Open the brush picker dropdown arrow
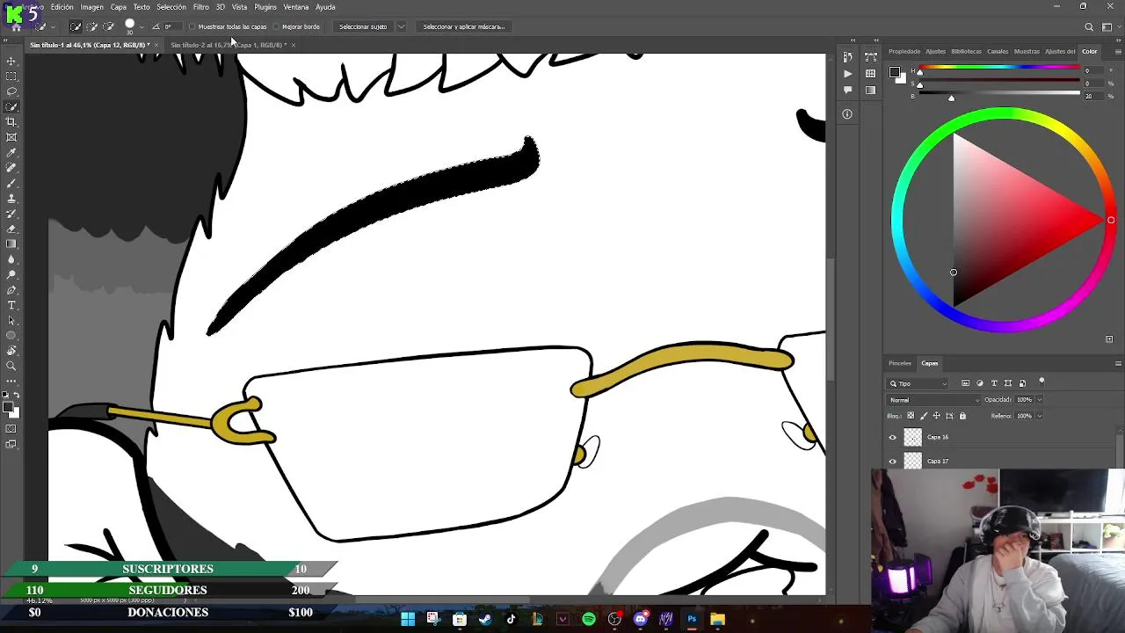The height and width of the screenshot is (633, 1125). click(142, 26)
